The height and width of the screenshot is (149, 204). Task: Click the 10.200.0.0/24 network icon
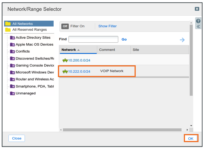[65, 60]
